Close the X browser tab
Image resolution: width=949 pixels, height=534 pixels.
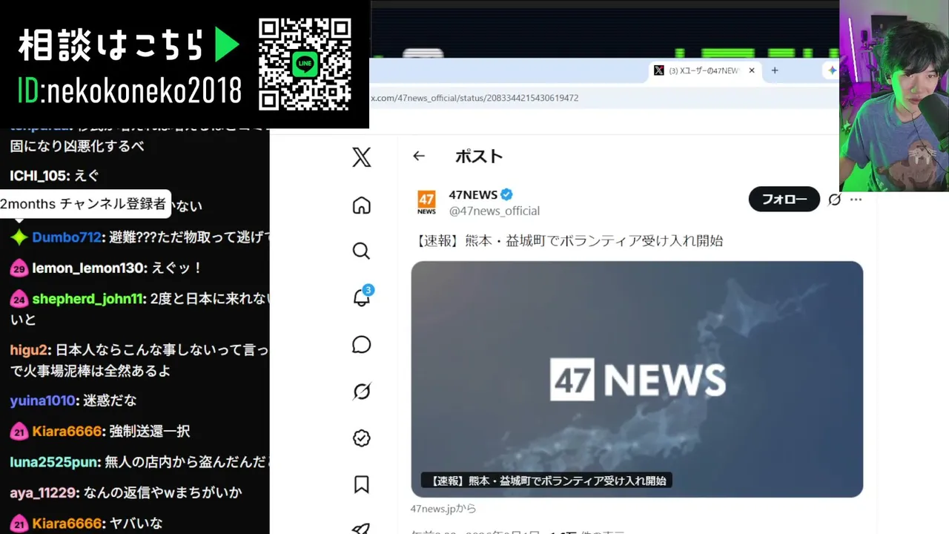(x=752, y=70)
